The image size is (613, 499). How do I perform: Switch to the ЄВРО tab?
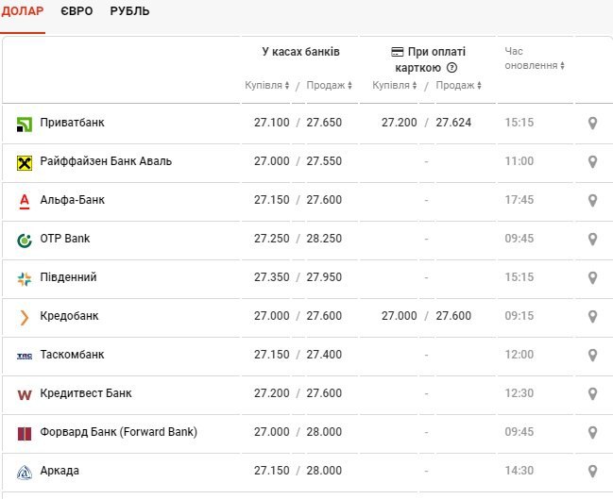(x=77, y=11)
